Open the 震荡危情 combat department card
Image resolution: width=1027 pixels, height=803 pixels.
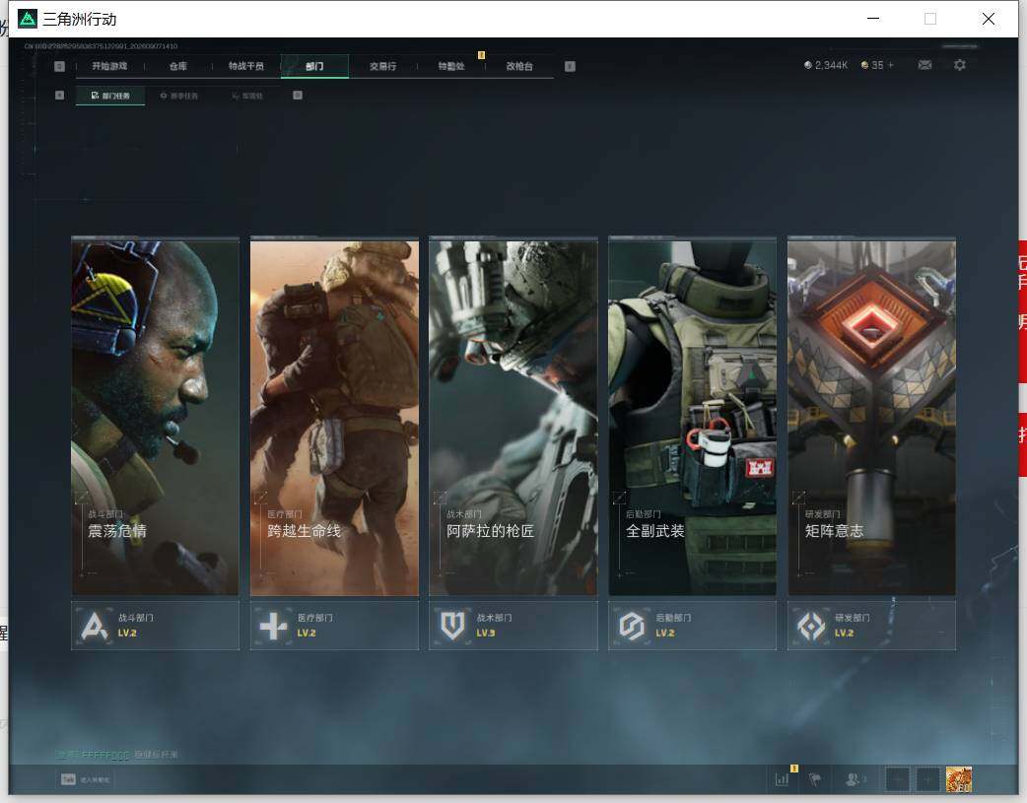(155, 417)
